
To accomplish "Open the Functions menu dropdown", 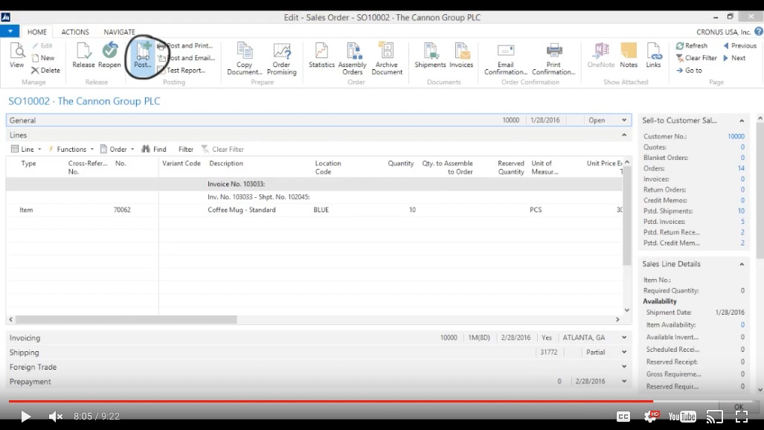I will click(x=71, y=150).
